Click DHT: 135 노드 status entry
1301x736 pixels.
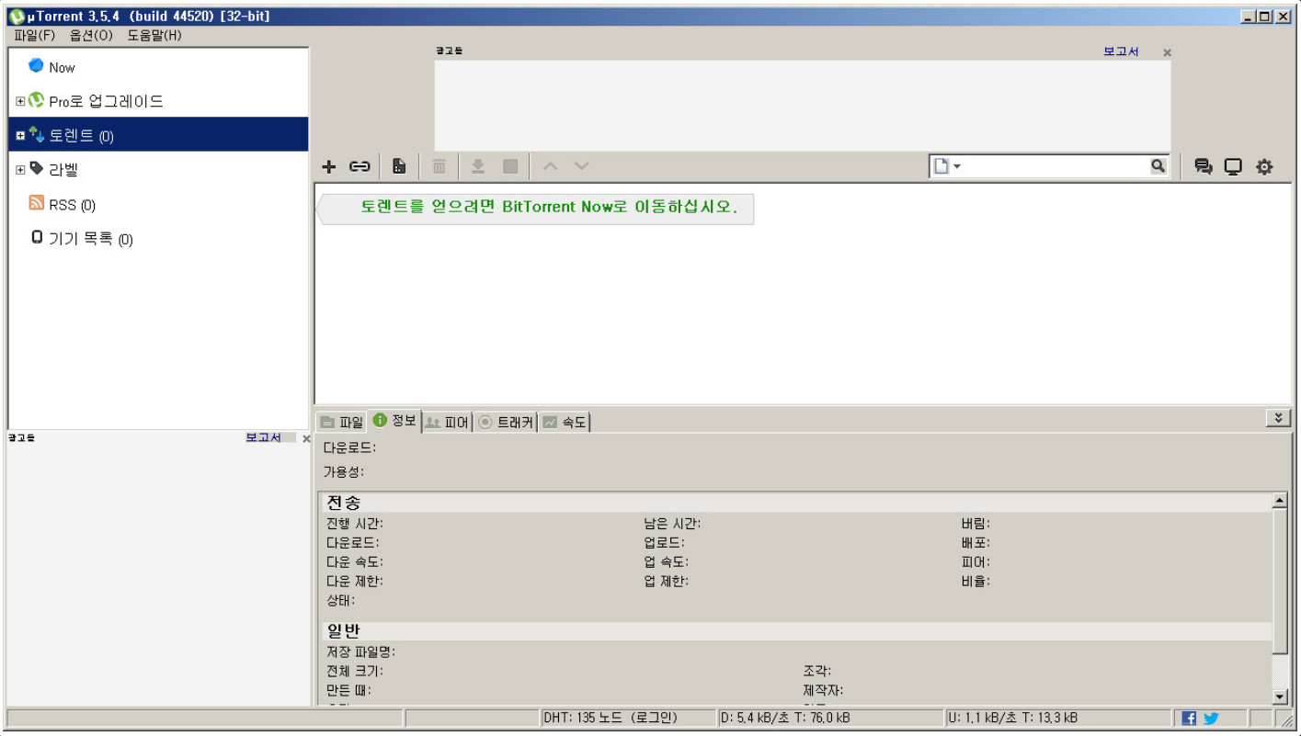[x=611, y=718]
